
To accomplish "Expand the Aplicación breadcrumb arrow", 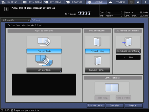I will (x=28, y=20).
